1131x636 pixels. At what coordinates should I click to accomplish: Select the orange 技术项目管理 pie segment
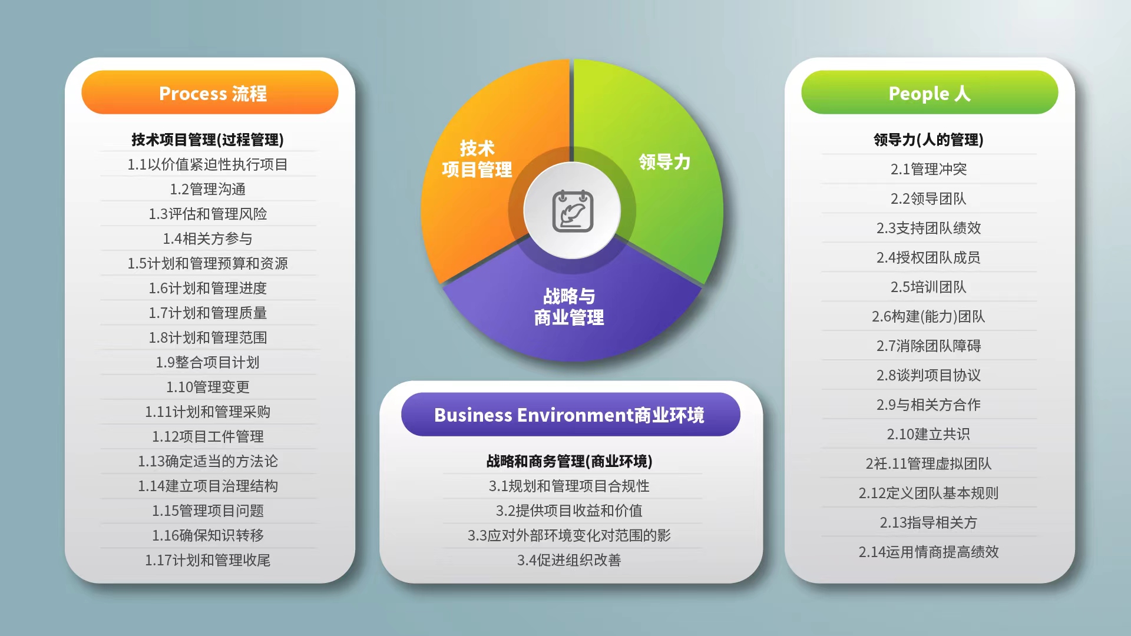tap(477, 159)
